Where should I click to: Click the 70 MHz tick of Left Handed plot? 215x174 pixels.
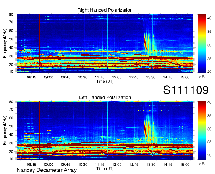[11, 109]
